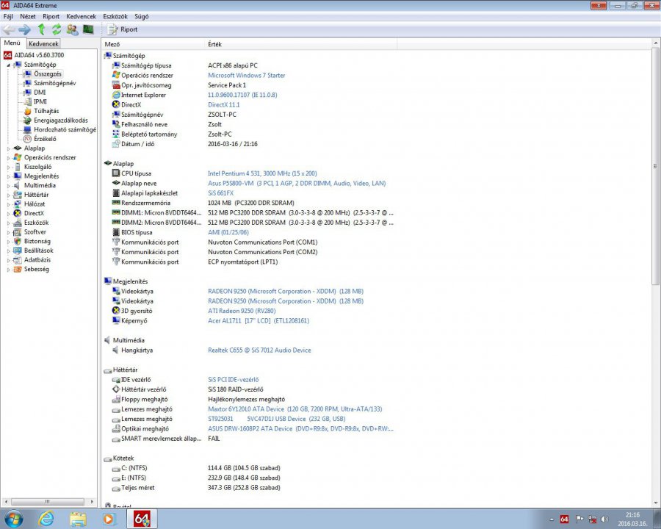Switch to the Menü tab
The width and height of the screenshot is (661, 529).
(x=12, y=43)
